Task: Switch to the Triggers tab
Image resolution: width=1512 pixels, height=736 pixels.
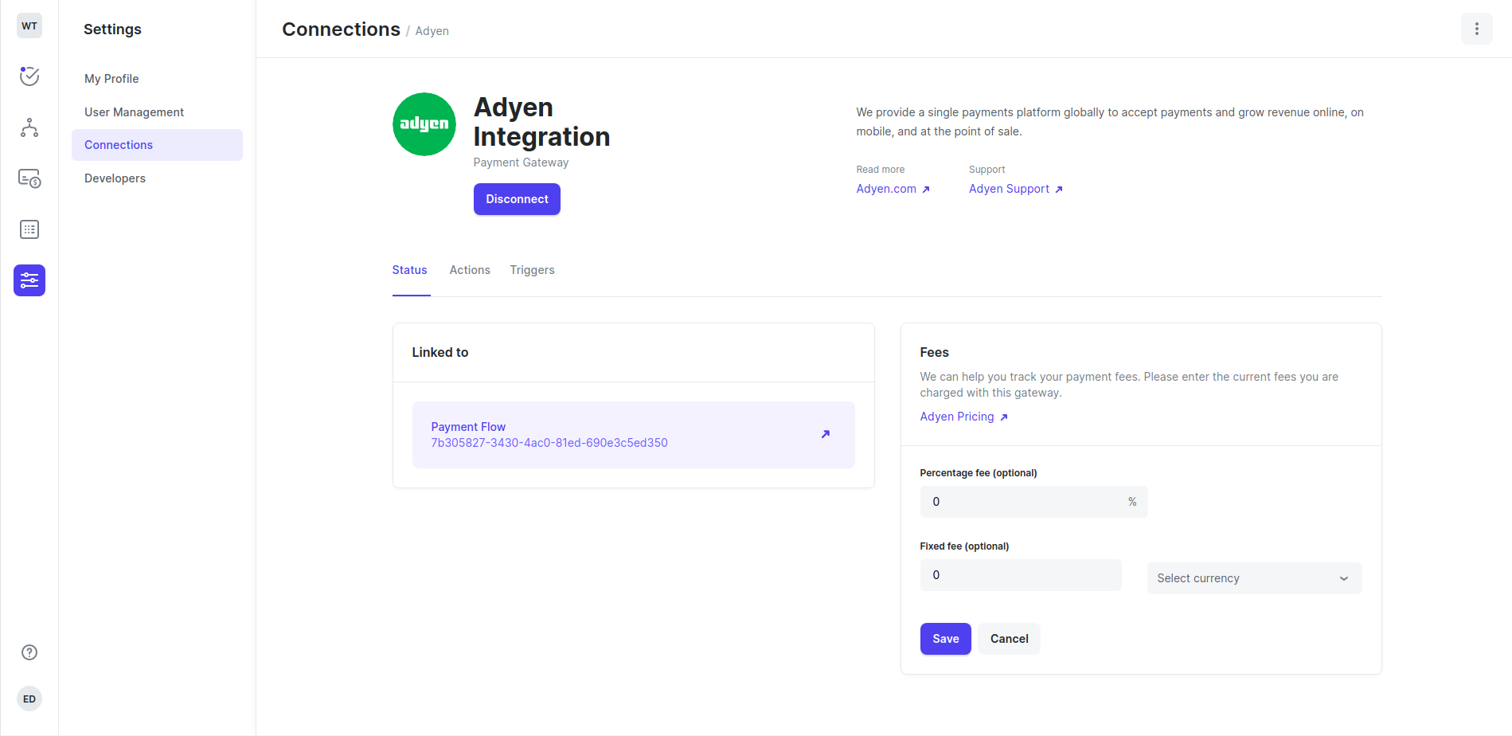Action: coord(532,269)
